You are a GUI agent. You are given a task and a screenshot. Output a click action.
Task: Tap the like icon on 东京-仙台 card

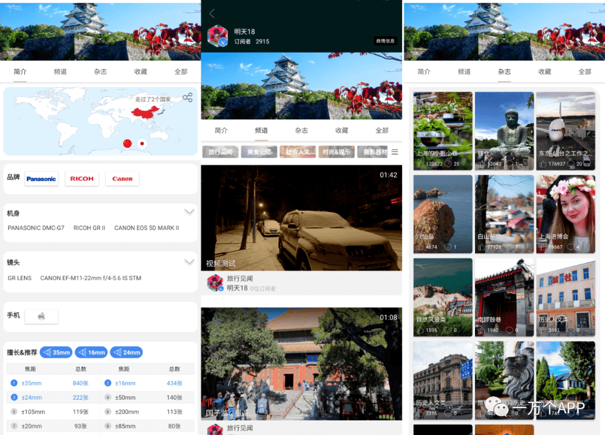tap(543, 164)
